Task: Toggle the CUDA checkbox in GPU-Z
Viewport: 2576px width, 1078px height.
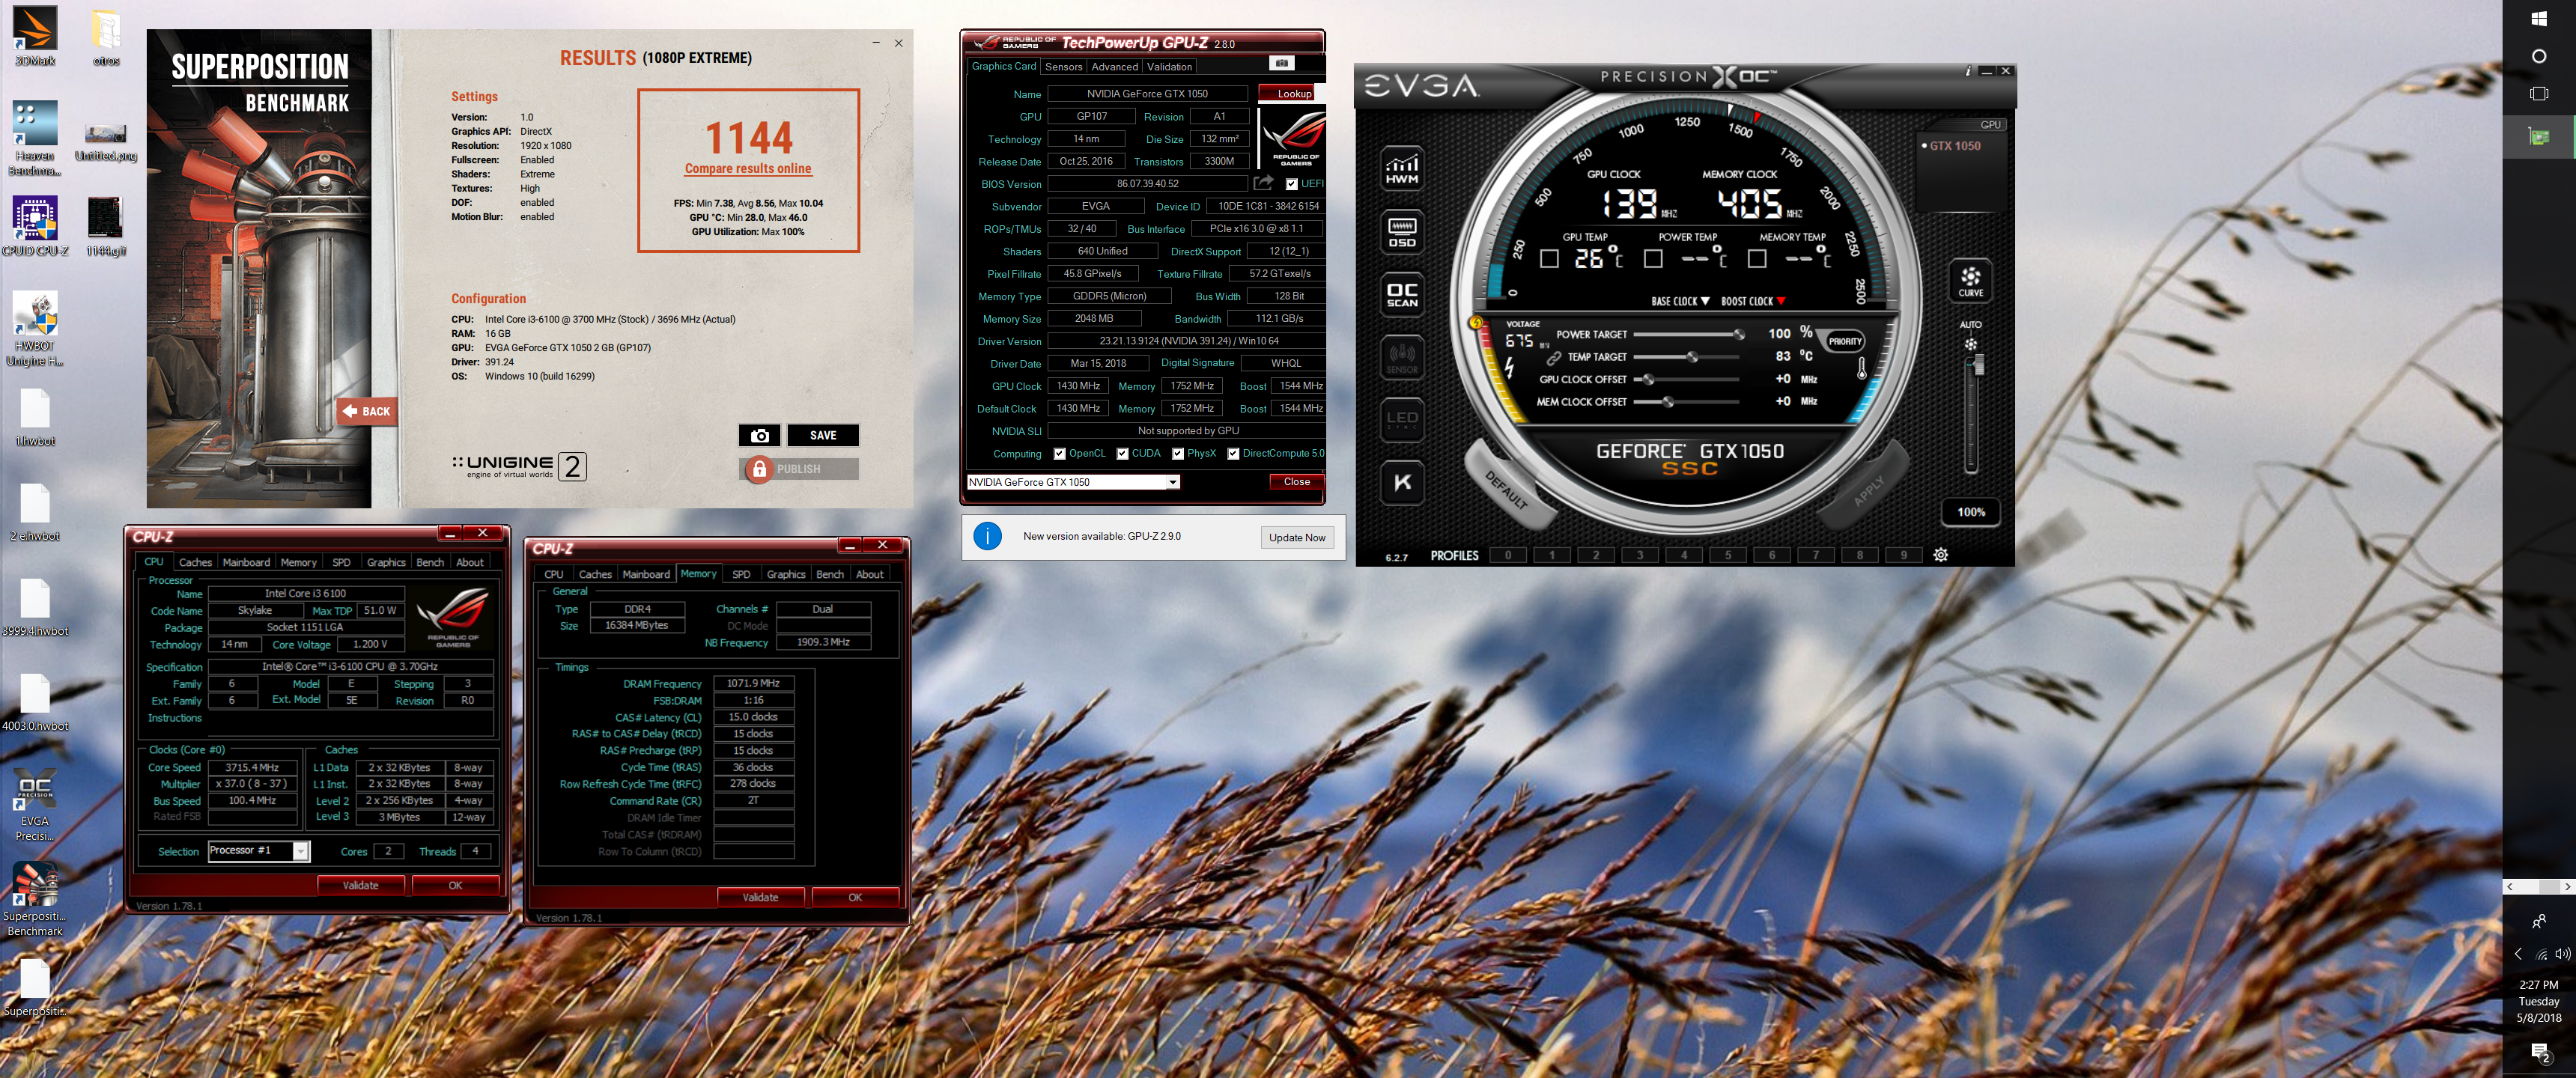Action: [x=1122, y=454]
